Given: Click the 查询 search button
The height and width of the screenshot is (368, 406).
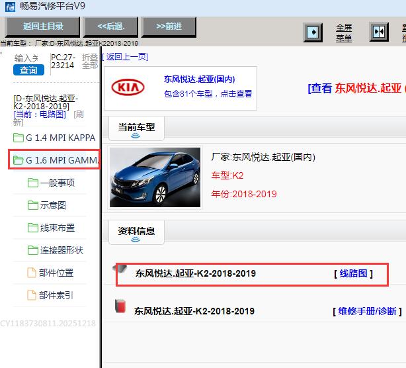Looking at the screenshot, I should [x=28, y=70].
